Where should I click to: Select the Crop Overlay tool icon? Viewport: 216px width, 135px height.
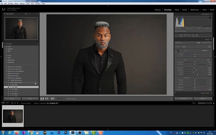[177, 36]
